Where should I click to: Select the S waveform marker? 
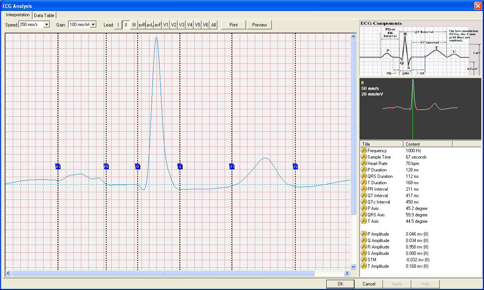[180, 167]
